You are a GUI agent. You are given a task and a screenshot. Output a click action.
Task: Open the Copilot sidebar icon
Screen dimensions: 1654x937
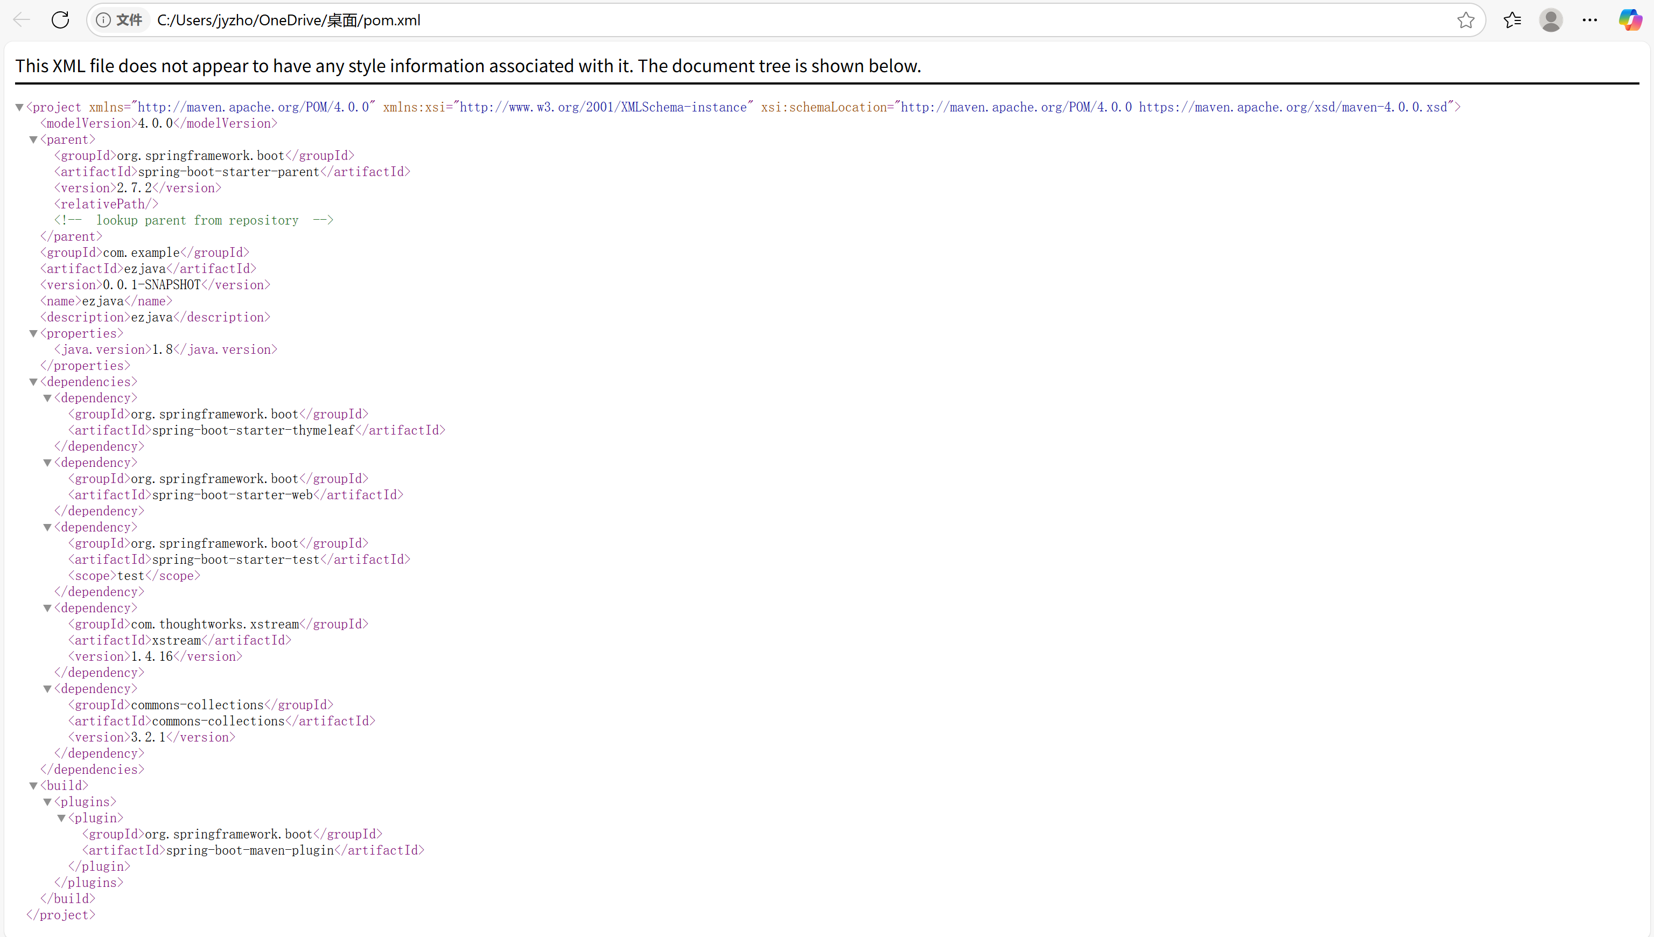(x=1630, y=20)
